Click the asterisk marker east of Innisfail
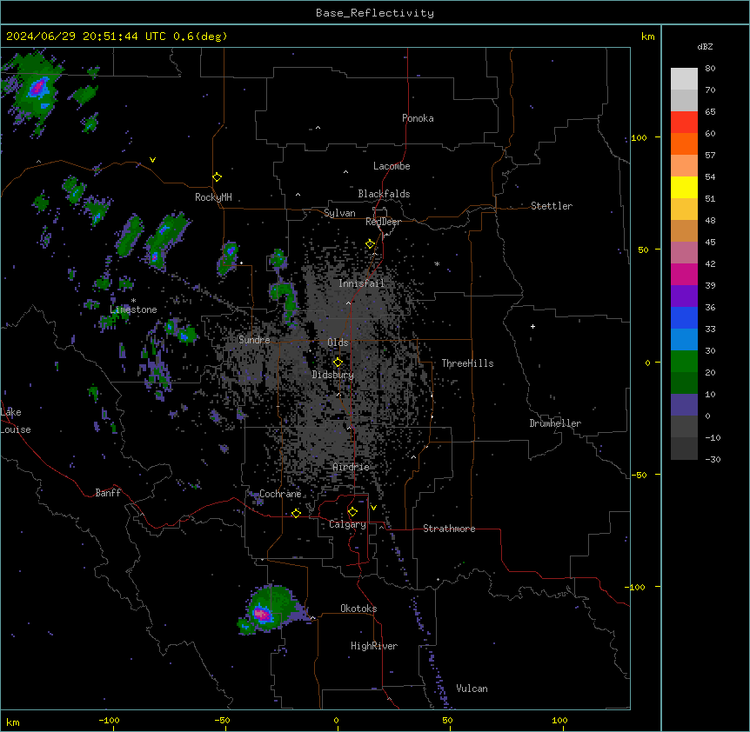Screen dimensions: 750x732 coord(437,263)
